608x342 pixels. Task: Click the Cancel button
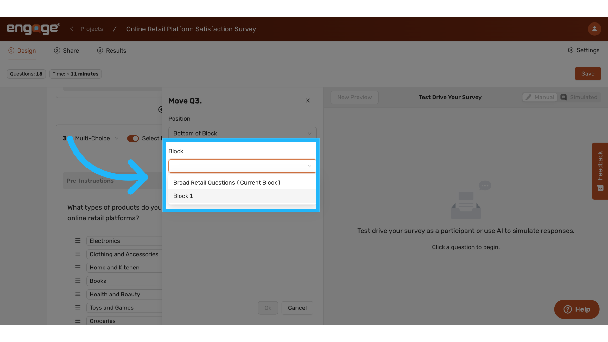[297, 308]
